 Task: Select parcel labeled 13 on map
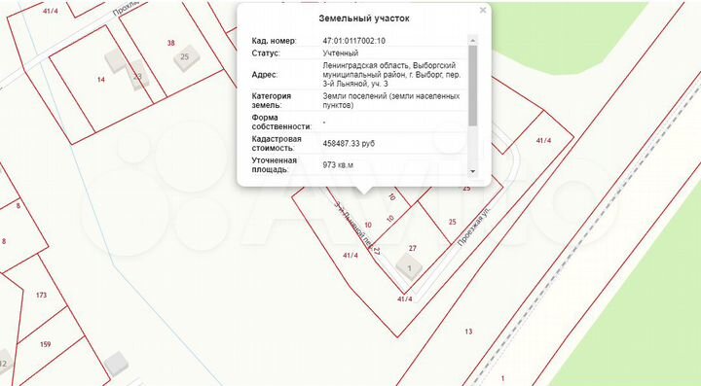468,332
